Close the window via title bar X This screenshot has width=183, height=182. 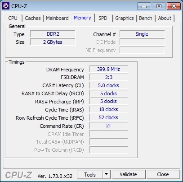click(x=174, y=6)
